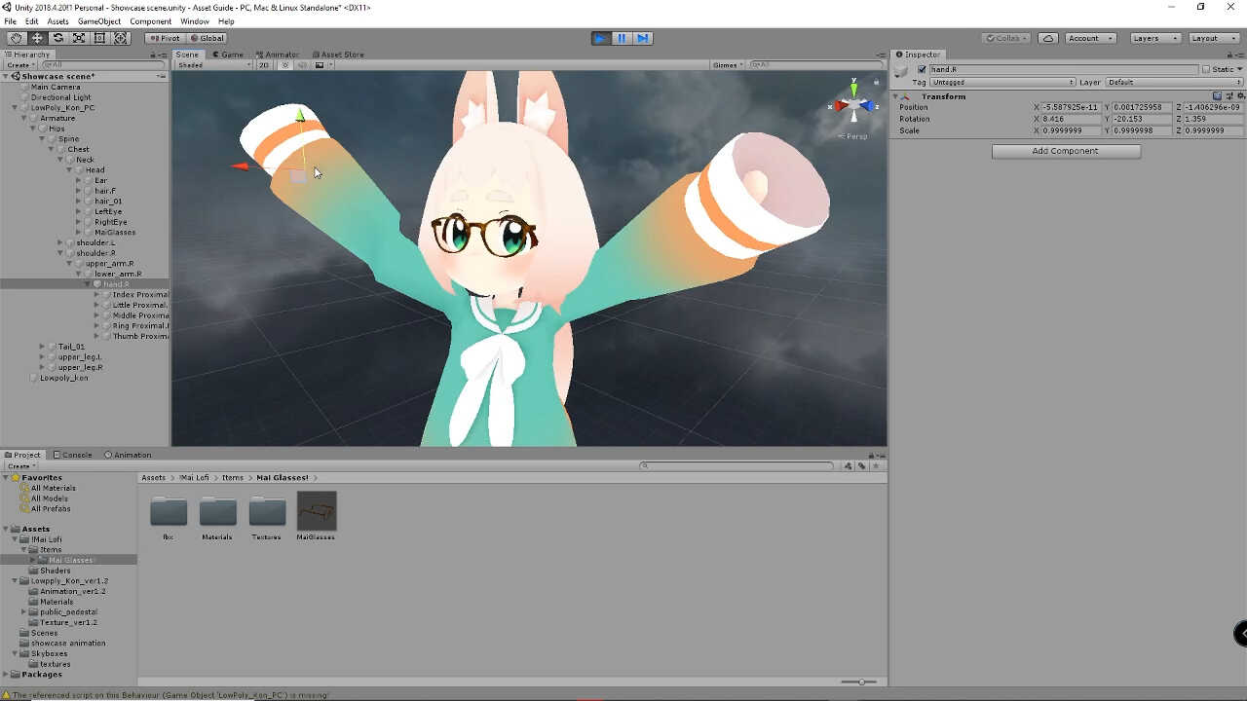The image size is (1247, 701).
Task: Enable the Static checkbox
Action: tap(1206, 70)
